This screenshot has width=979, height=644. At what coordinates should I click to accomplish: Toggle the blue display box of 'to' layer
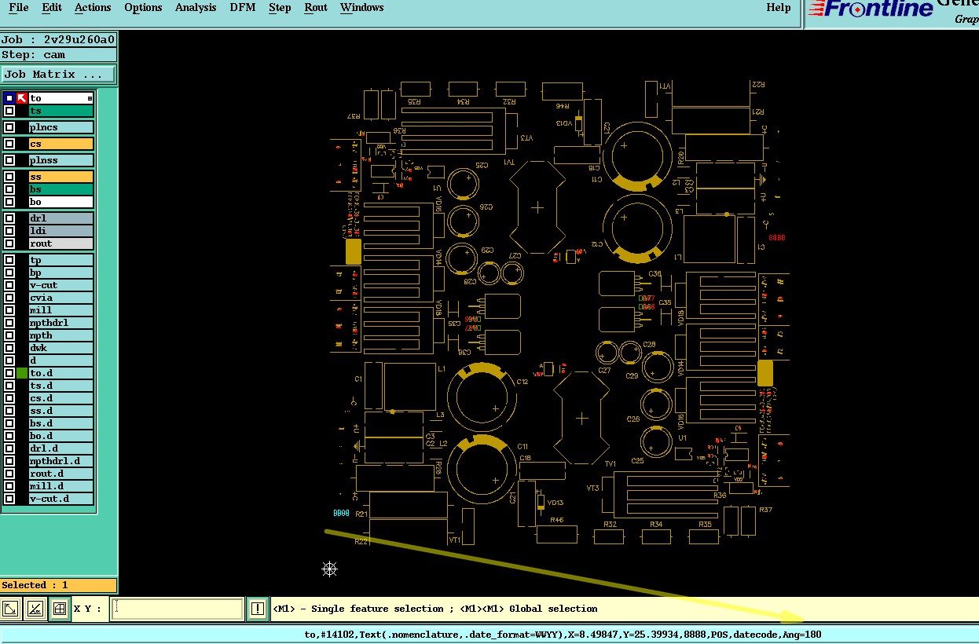click(9, 98)
